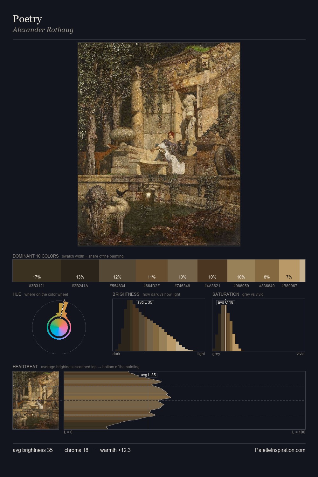Choose the #664D2F swatch at 11%
The width and height of the screenshot is (318, 477).
(x=152, y=271)
